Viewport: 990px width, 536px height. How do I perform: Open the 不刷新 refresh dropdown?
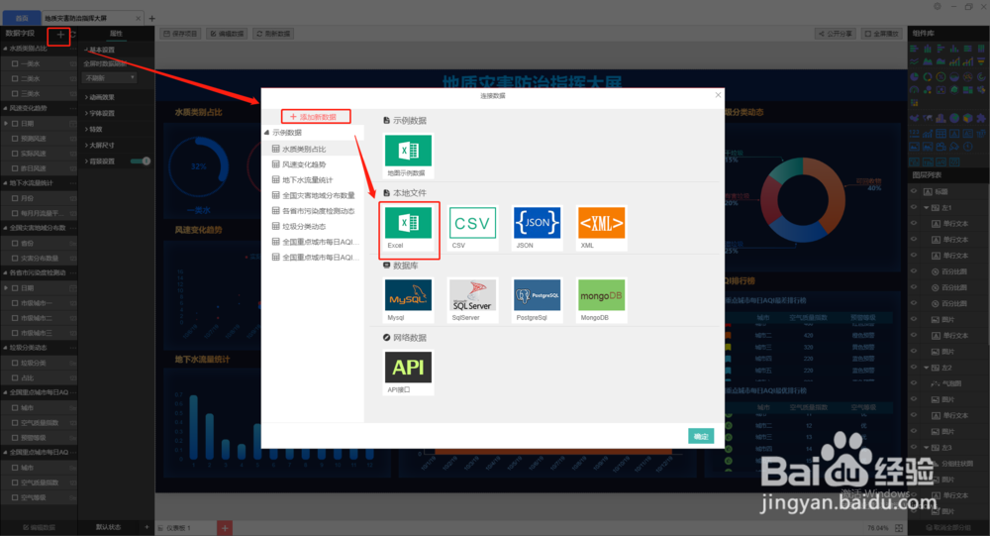[x=110, y=77]
